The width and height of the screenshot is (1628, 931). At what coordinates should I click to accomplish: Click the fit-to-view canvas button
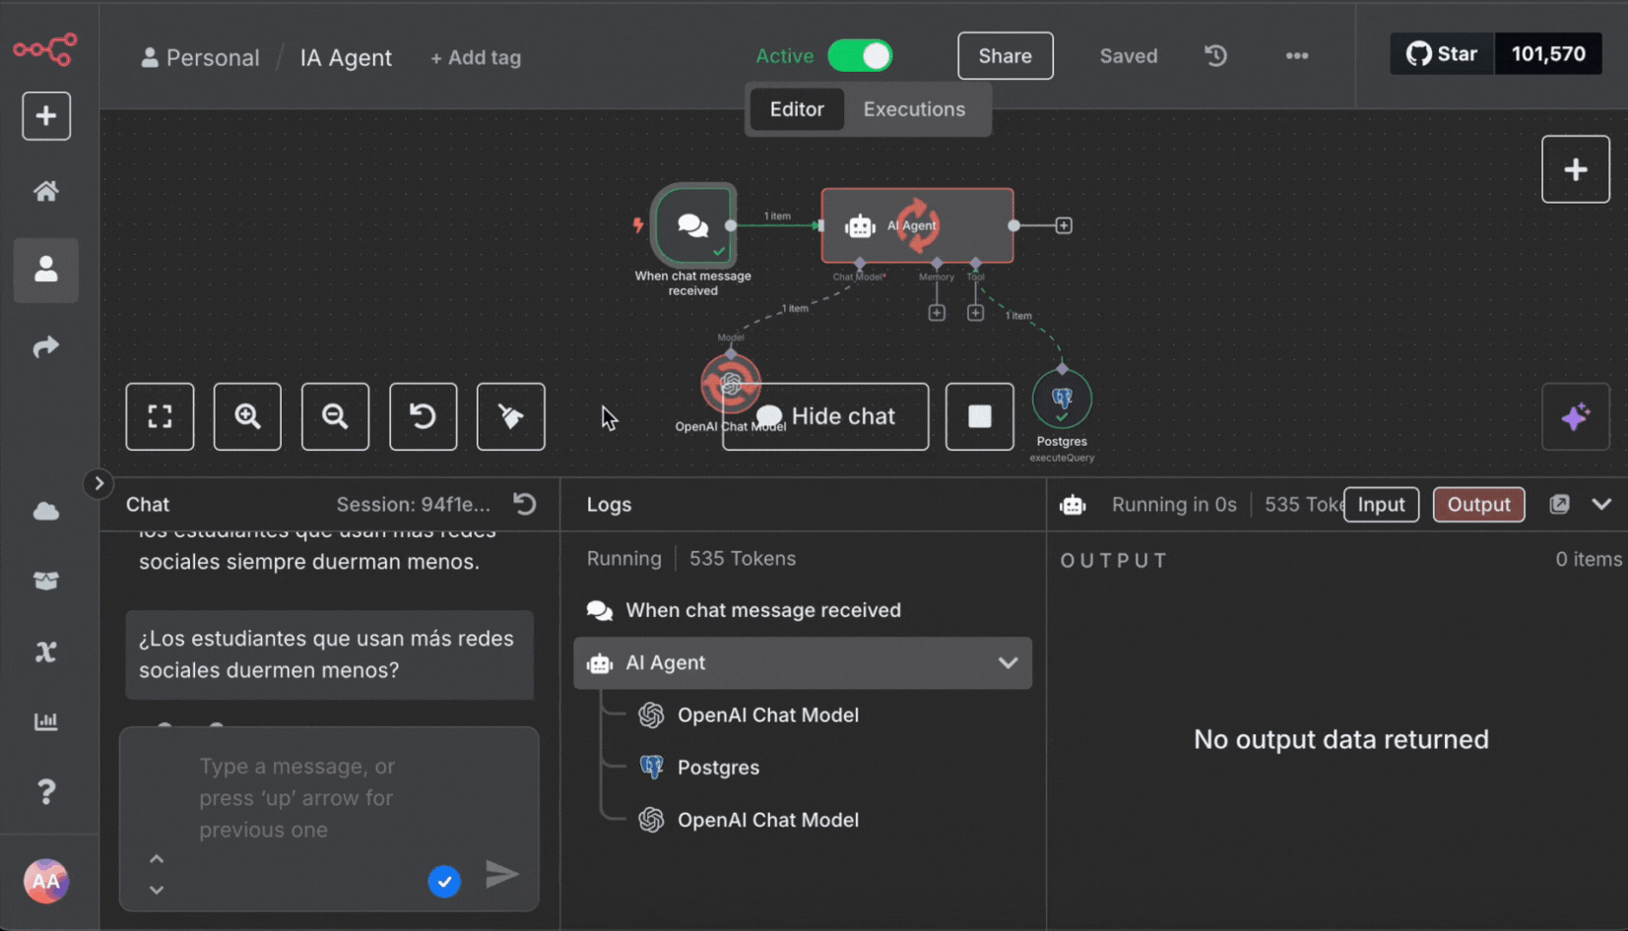coord(160,416)
